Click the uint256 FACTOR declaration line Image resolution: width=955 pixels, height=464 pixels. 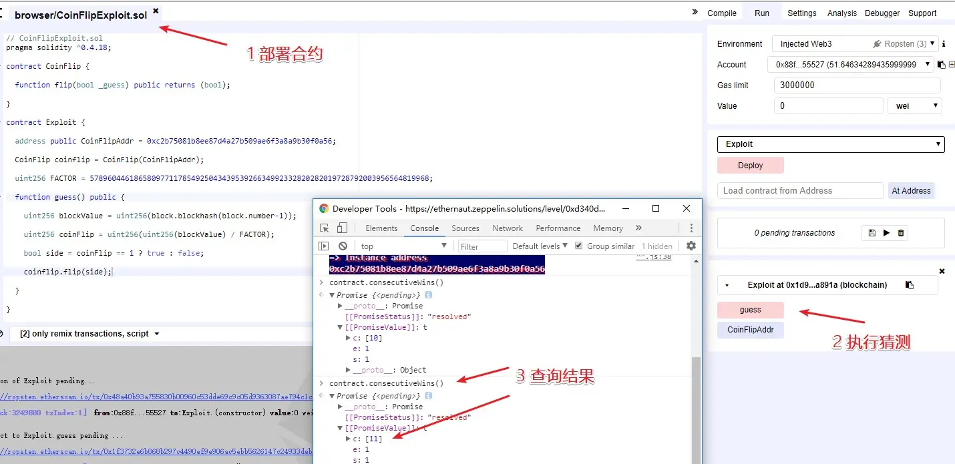(x=224, y=179)
